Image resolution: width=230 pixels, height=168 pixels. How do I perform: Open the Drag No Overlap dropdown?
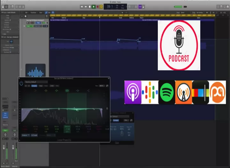pos(200,13)
